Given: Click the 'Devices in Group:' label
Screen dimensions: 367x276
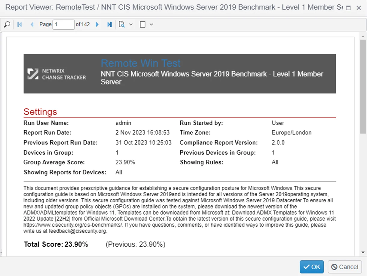Looking at the screenshot, I should click(48, 153).
